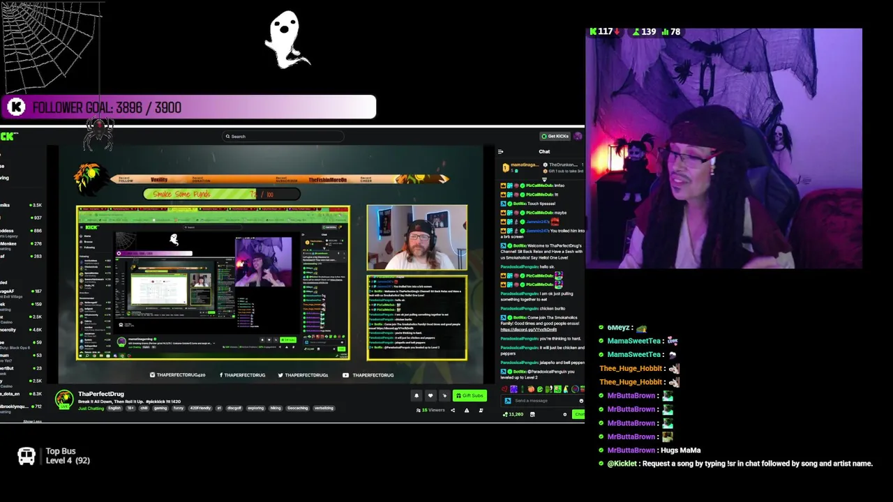The width and height of the screenshot is (893, 502).
Task: Select the gaming tag
Action: [160, 408]
